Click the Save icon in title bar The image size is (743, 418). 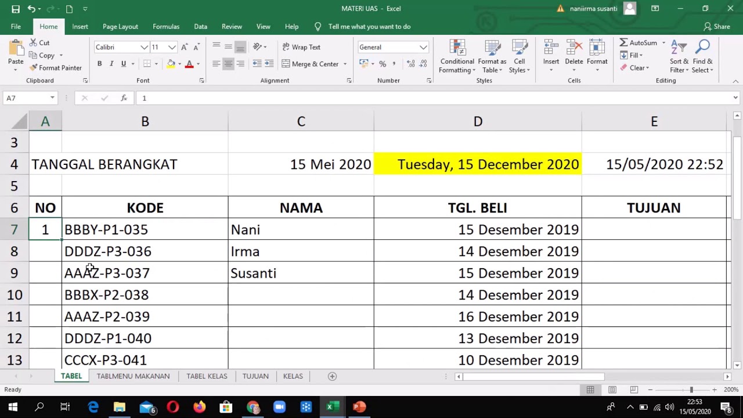(x=16, y=9)
